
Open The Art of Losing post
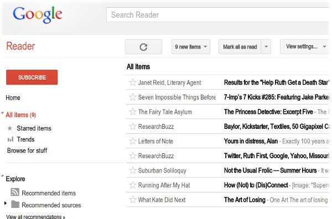(x=245, y=200)
